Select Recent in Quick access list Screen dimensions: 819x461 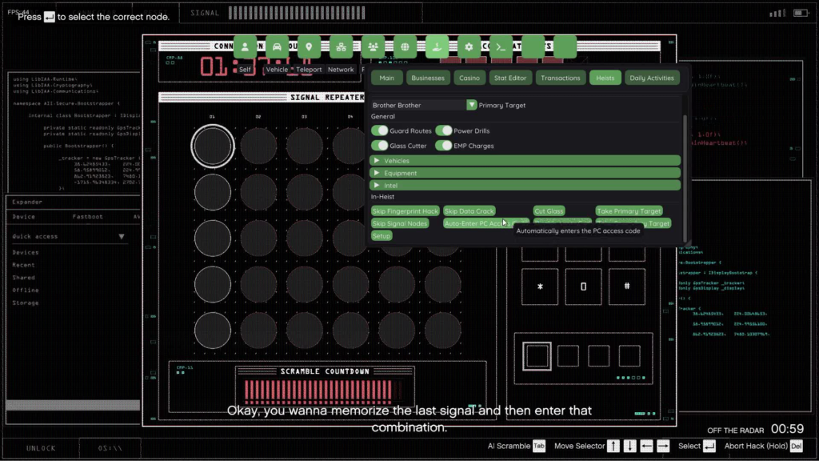click(23, 265)
